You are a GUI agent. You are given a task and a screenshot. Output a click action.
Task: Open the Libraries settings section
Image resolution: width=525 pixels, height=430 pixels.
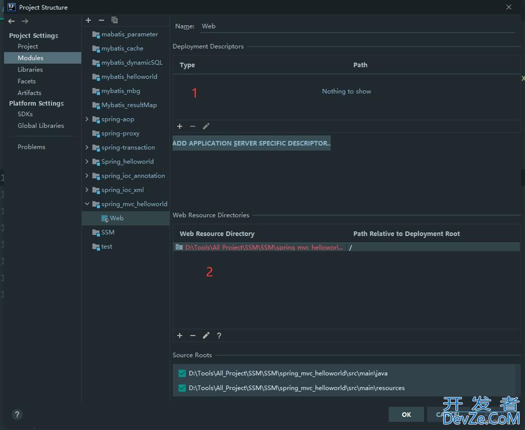[30, 69]
